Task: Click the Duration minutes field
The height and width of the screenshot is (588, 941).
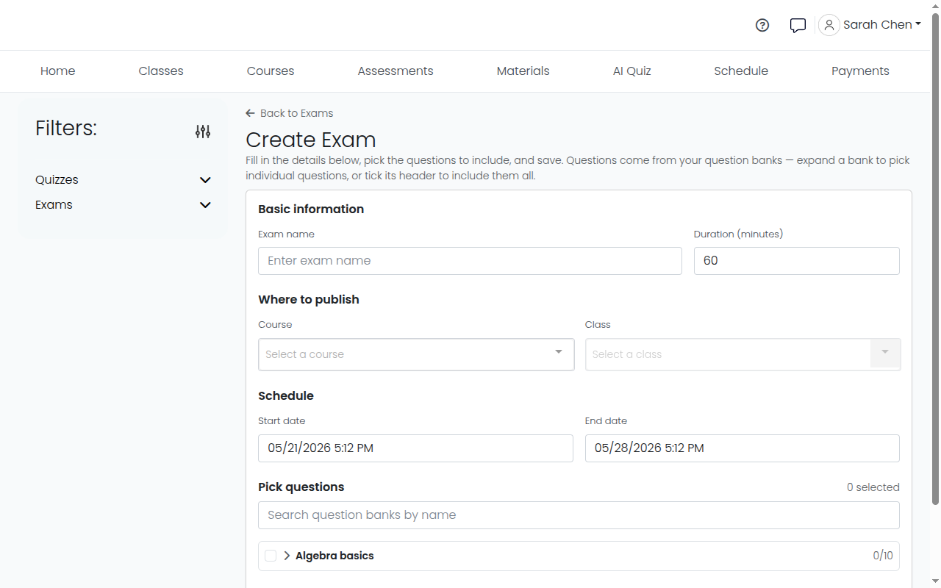Action: (x=797, y=261)
